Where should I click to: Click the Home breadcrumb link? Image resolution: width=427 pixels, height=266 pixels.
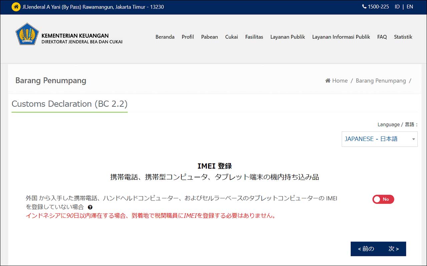point(340,81)
